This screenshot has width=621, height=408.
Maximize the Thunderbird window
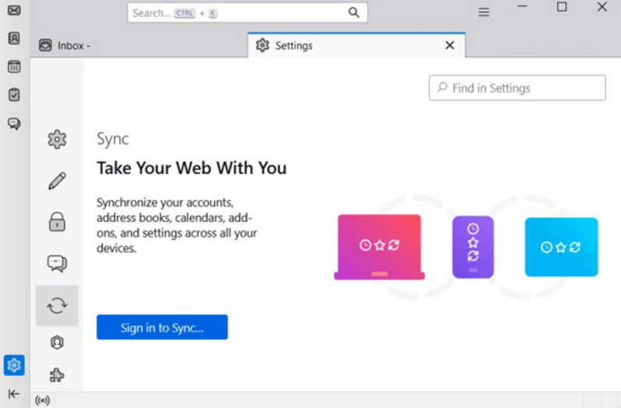click(x=562, y=7)
